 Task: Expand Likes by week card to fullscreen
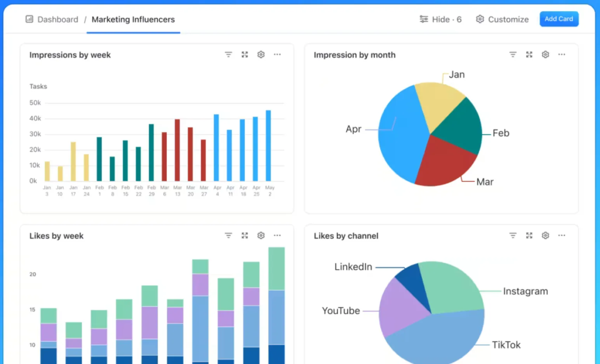[244, 235]
